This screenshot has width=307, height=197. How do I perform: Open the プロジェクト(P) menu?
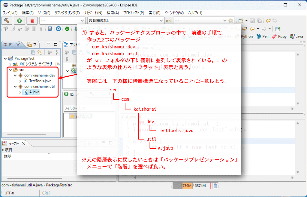pyautogui.click(x=134, y=13)
